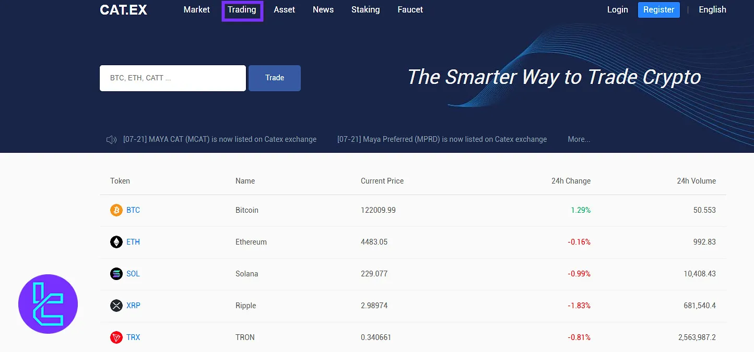Click the Bitcoin coin icon

click(x=116, y=210)
